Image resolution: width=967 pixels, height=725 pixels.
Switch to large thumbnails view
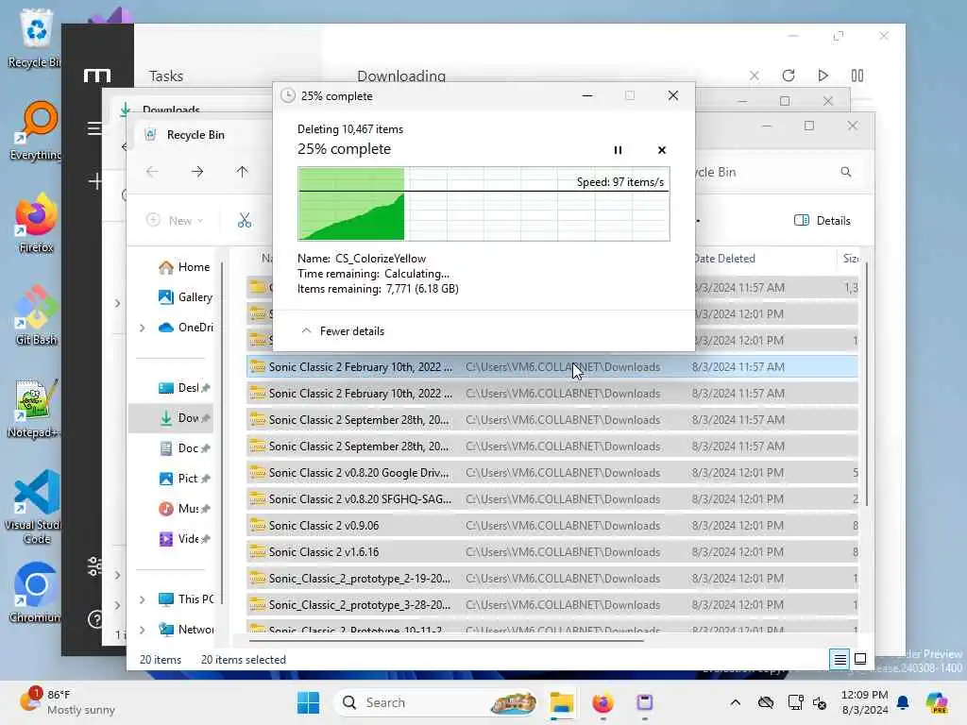(860, 660)
